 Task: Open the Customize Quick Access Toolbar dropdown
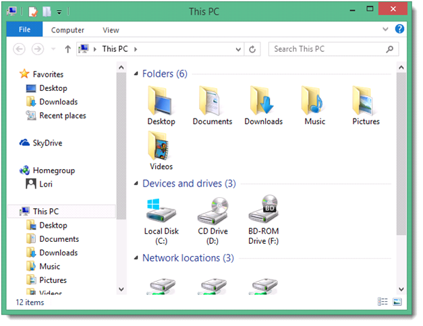[59, 12]
